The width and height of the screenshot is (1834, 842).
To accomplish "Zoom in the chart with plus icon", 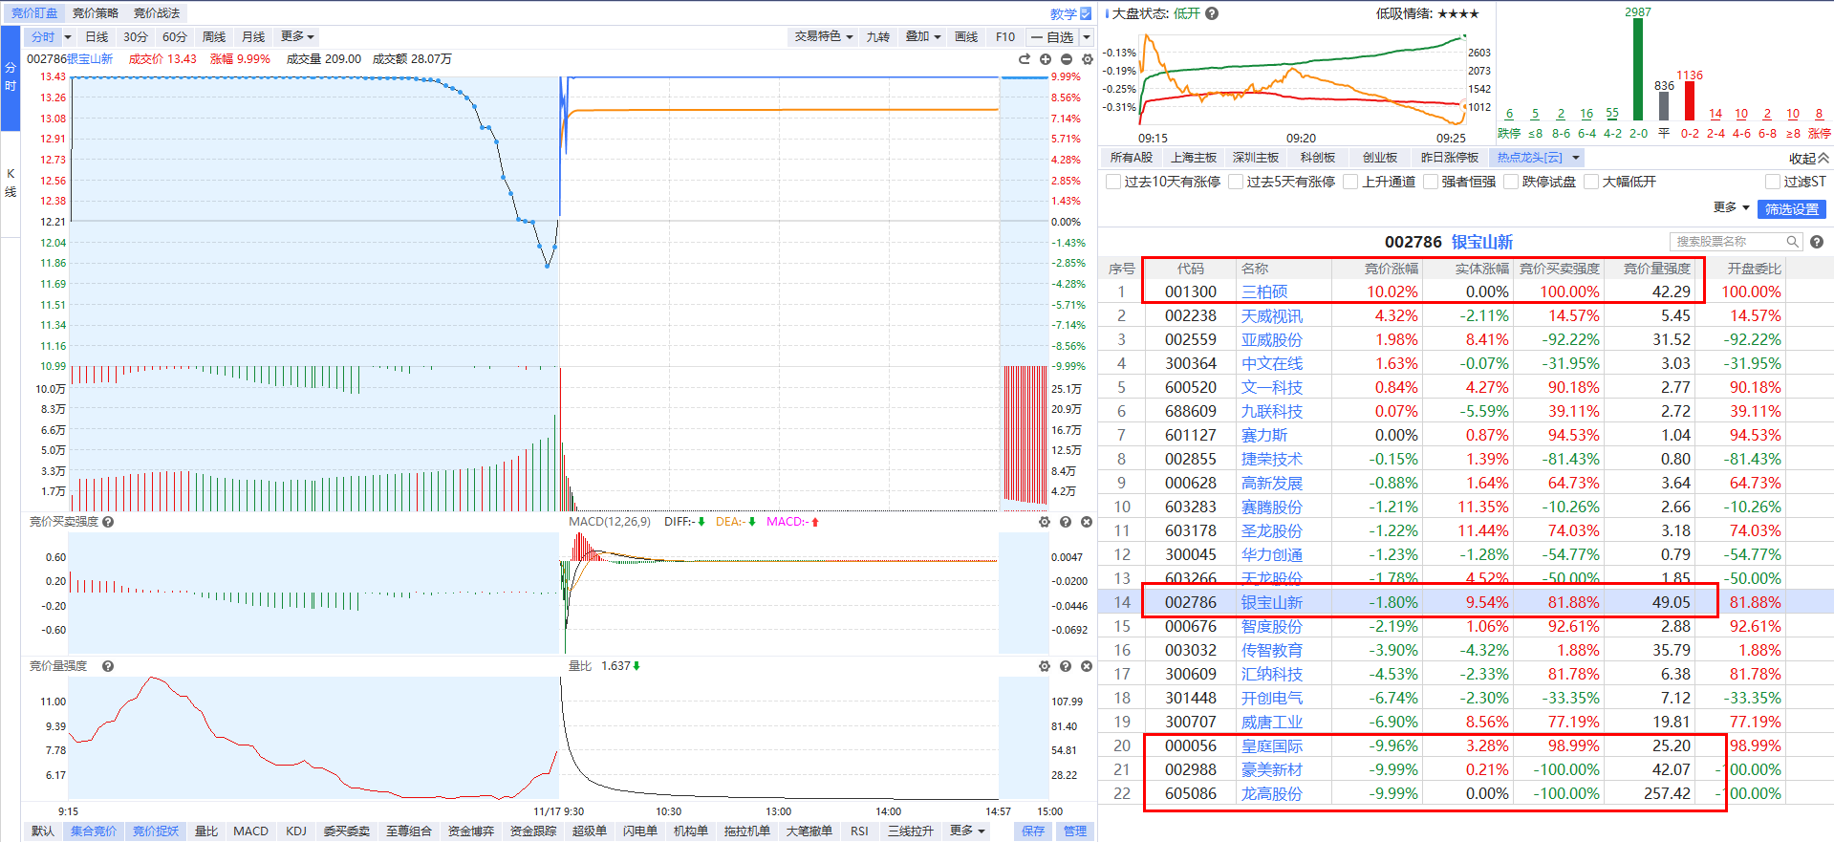I will point(1046,59).
